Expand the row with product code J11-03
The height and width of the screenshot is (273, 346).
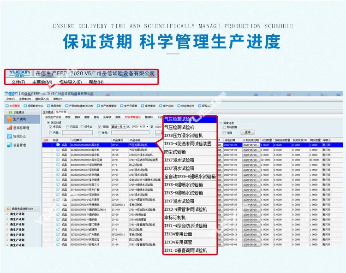pos(54,210)
